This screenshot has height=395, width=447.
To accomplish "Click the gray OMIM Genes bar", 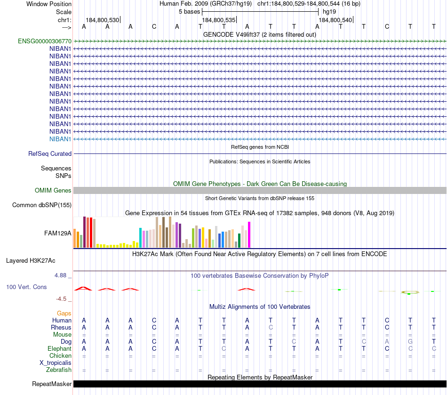I will point(260,191).
